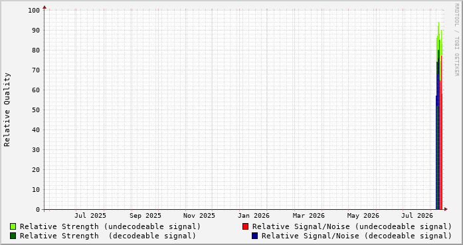Click the Nov 2025 x-axis label
Viewport: 463px width, 245px height.
[199, 216]
